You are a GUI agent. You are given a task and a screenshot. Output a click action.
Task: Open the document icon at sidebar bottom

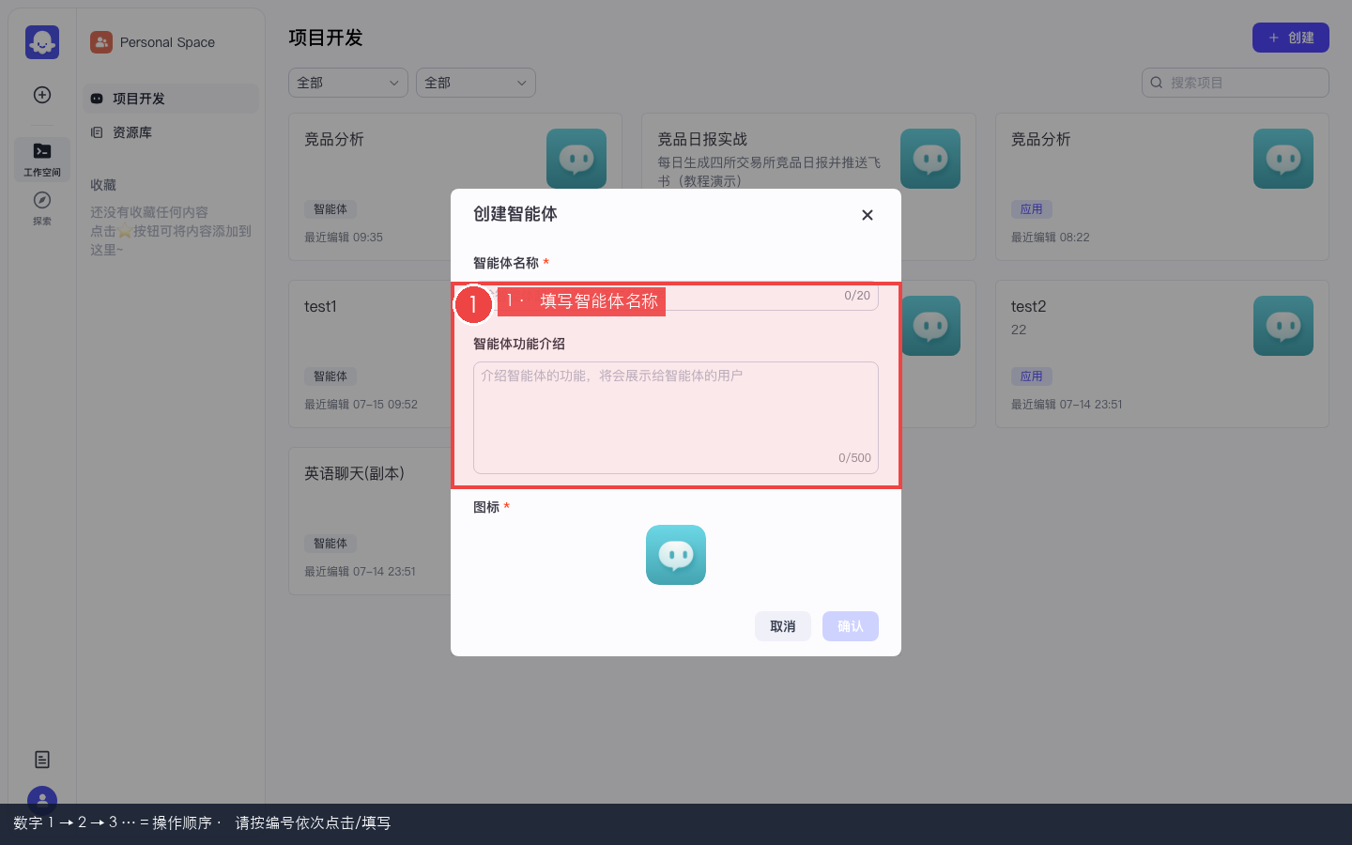tap(42, 760)
